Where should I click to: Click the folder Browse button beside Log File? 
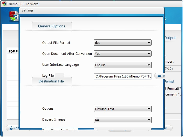[159, 76]
